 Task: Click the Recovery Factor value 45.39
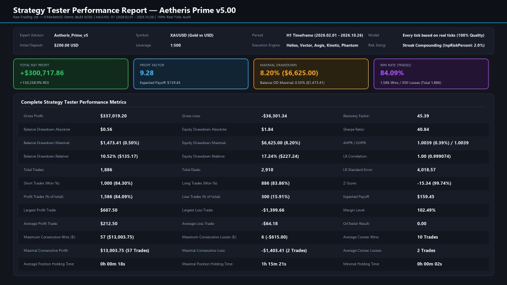point(423,116)
